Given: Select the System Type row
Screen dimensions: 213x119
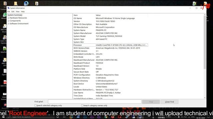Looking at the screenshot, I should [110, 39].
